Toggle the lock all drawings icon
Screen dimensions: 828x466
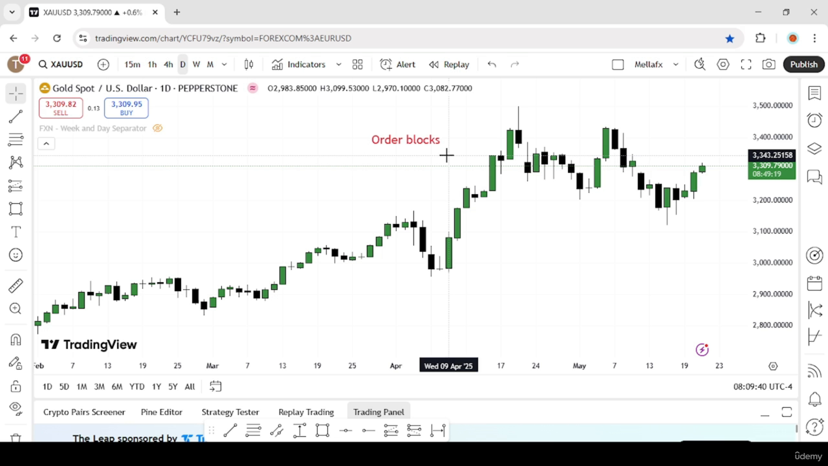[x=16, y=386]
